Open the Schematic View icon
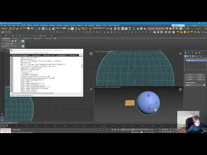This screenshot has width=207, height=155. click(130, 28)
